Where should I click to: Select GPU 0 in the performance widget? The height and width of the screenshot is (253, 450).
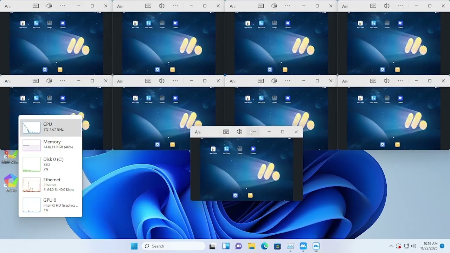coord(50,205)
